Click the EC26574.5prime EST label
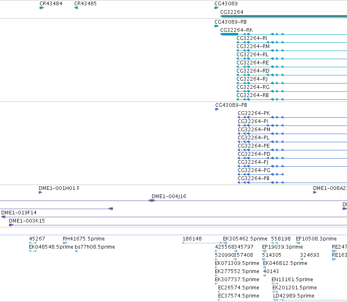 coord(239,288)
